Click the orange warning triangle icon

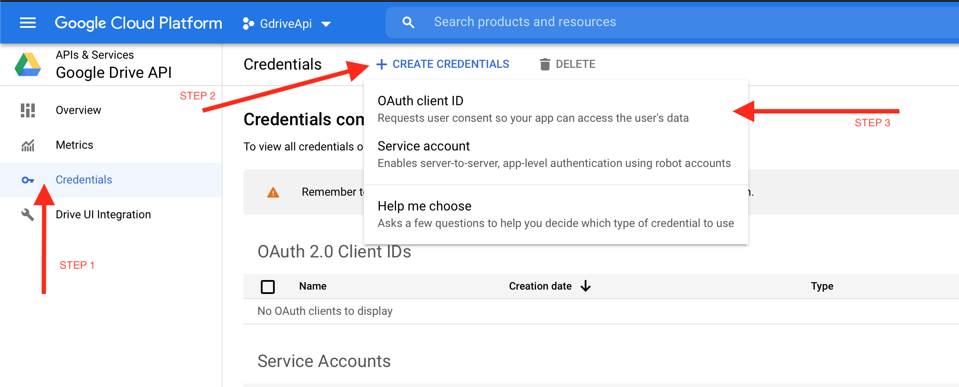pos(273,192)
